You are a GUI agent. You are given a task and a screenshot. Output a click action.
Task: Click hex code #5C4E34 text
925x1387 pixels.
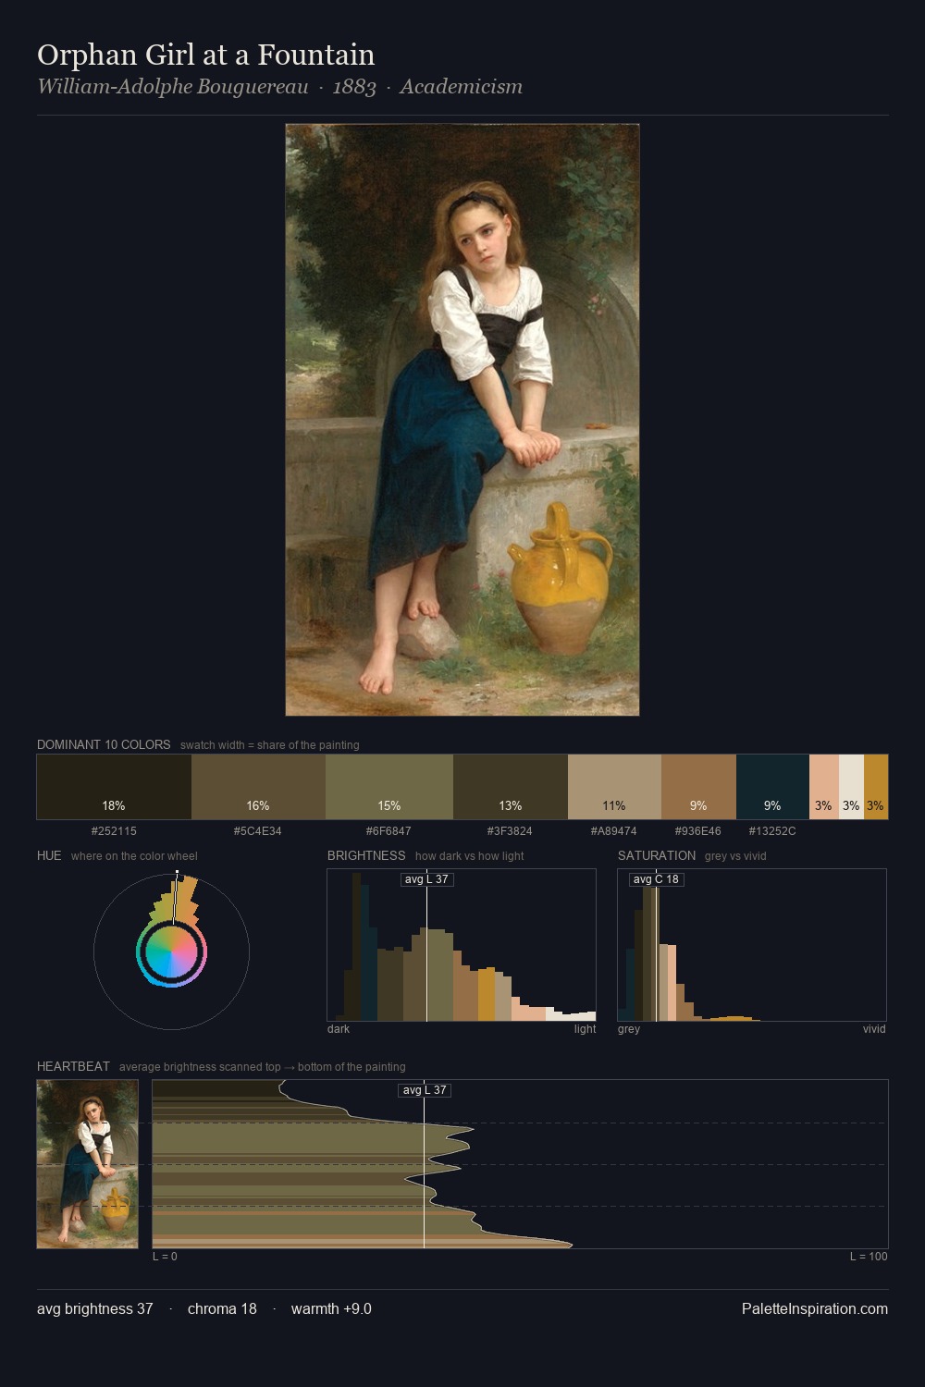pyautogui.click(x=258, y=831)
